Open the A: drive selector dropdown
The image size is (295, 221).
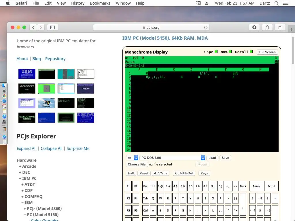click(132, 158)
